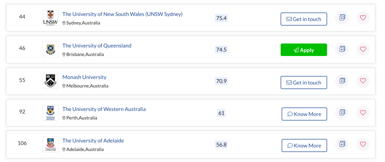Apply to The University of Queensland
This screenshot has height=162, width=385.
pos(304,50)
